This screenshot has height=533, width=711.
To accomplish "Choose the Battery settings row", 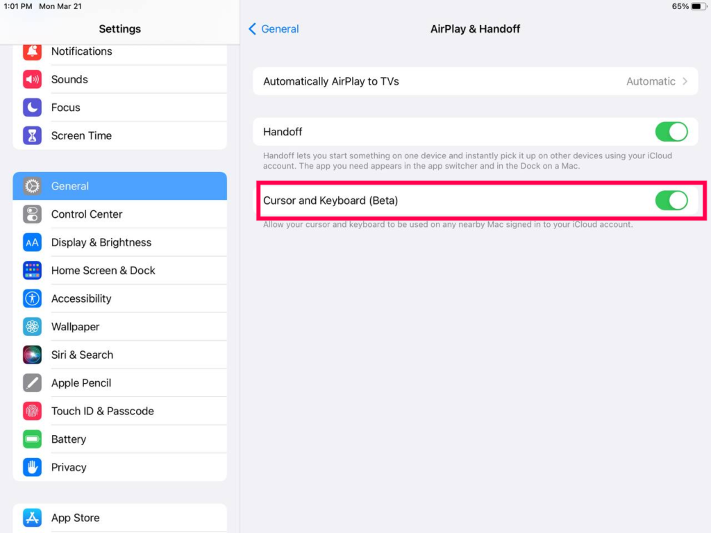I will pyautogui.click(x=119, y=439).
